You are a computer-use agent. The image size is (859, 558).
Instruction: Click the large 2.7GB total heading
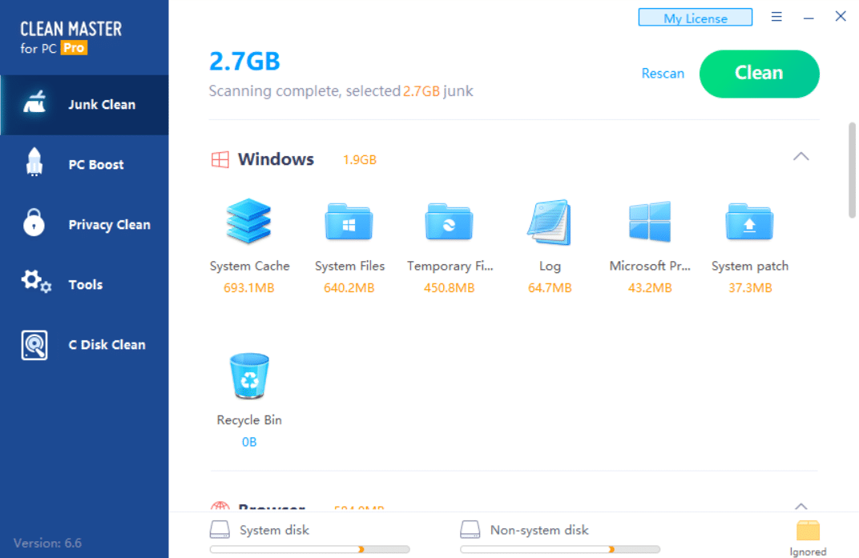click(x=245, y=62)
